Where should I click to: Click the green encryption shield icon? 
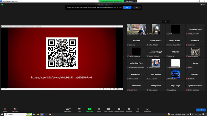point(2,5)
